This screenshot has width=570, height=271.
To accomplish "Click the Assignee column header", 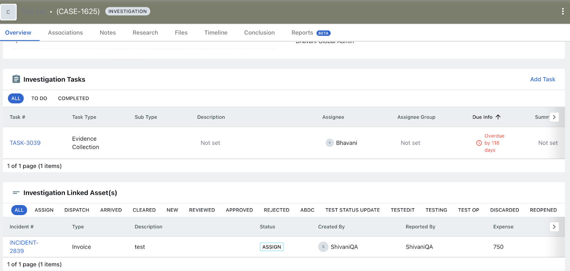I will click(333, 117).
